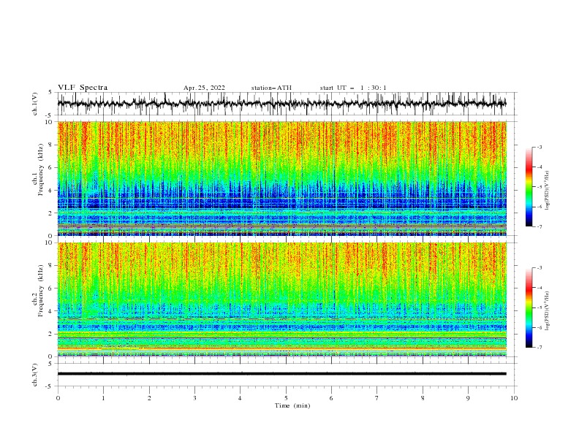Click tick label 2 on Time axis

pyautogui.click(x=149, y=398)
